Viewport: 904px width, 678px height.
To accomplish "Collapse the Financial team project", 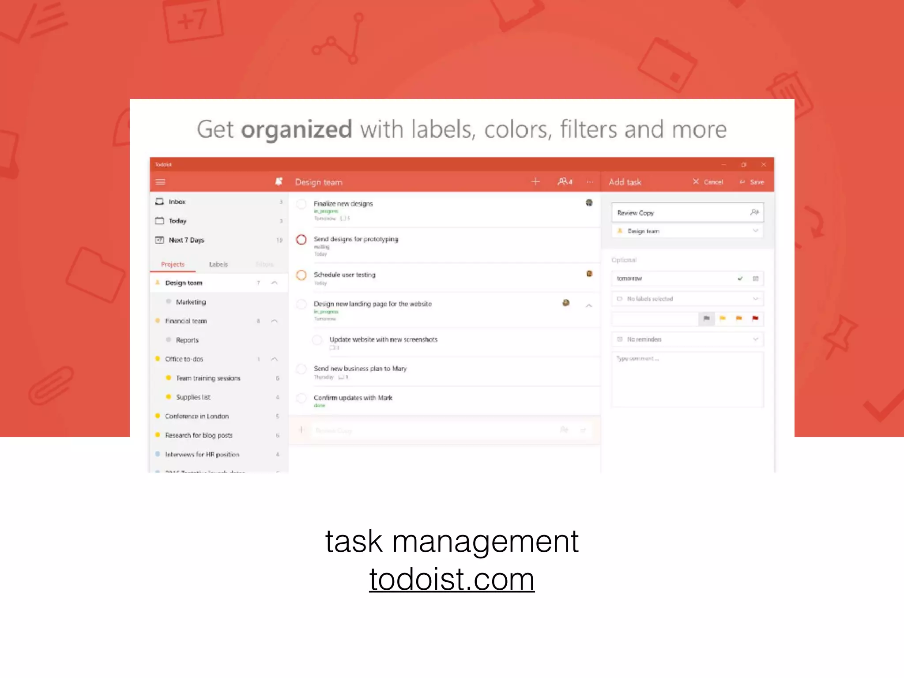I will 274,321.
